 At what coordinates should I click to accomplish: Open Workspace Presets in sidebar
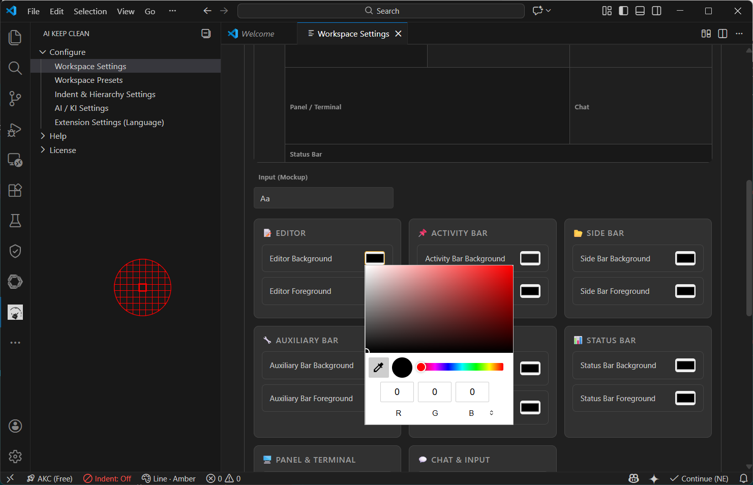[x=88, y=80]
